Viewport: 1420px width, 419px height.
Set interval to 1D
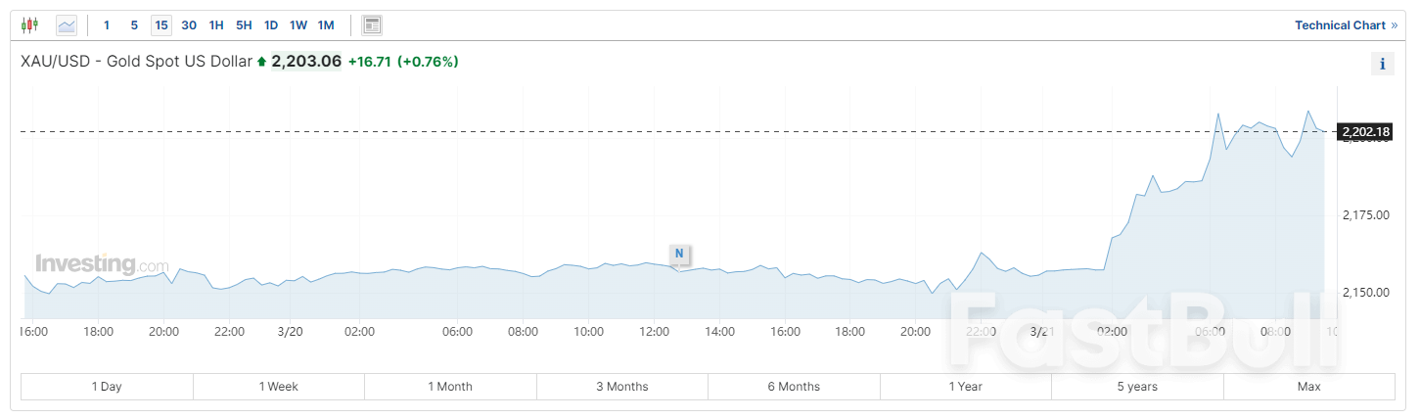coord(271,24)
